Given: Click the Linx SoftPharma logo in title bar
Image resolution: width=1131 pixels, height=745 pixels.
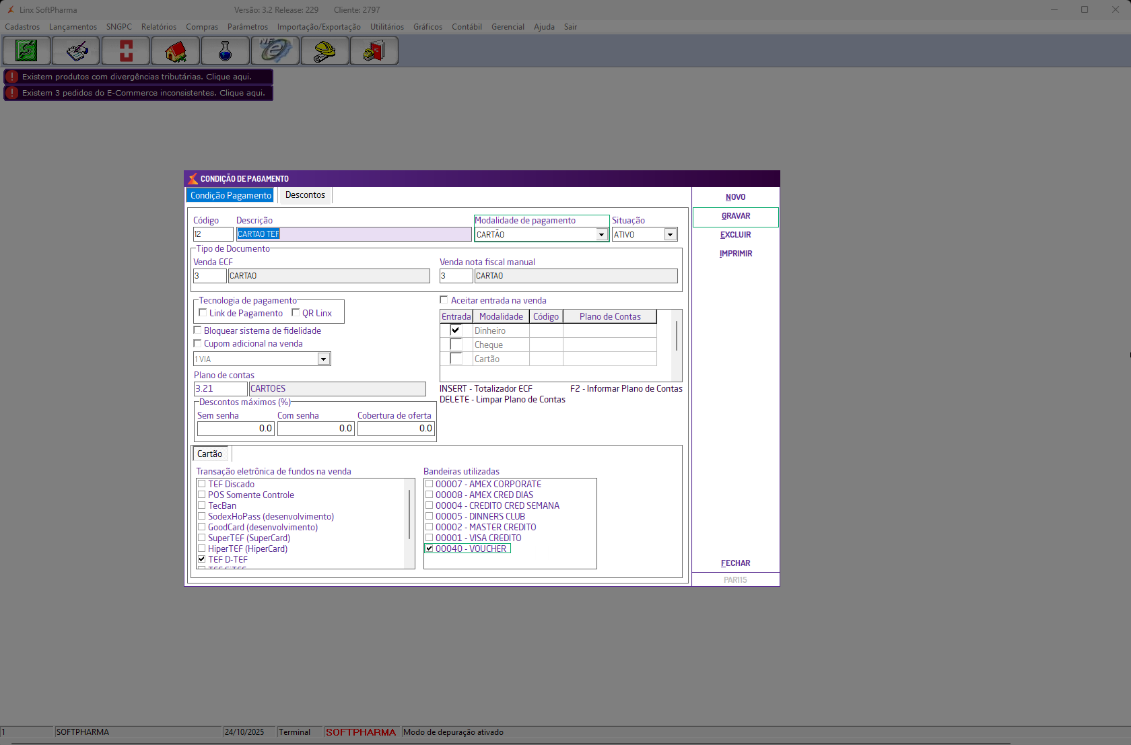Looking at the screenshot, I should click(x=10, y=10).
